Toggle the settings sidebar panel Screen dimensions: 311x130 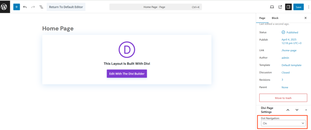pyautogui.click(x=288, y=7)
